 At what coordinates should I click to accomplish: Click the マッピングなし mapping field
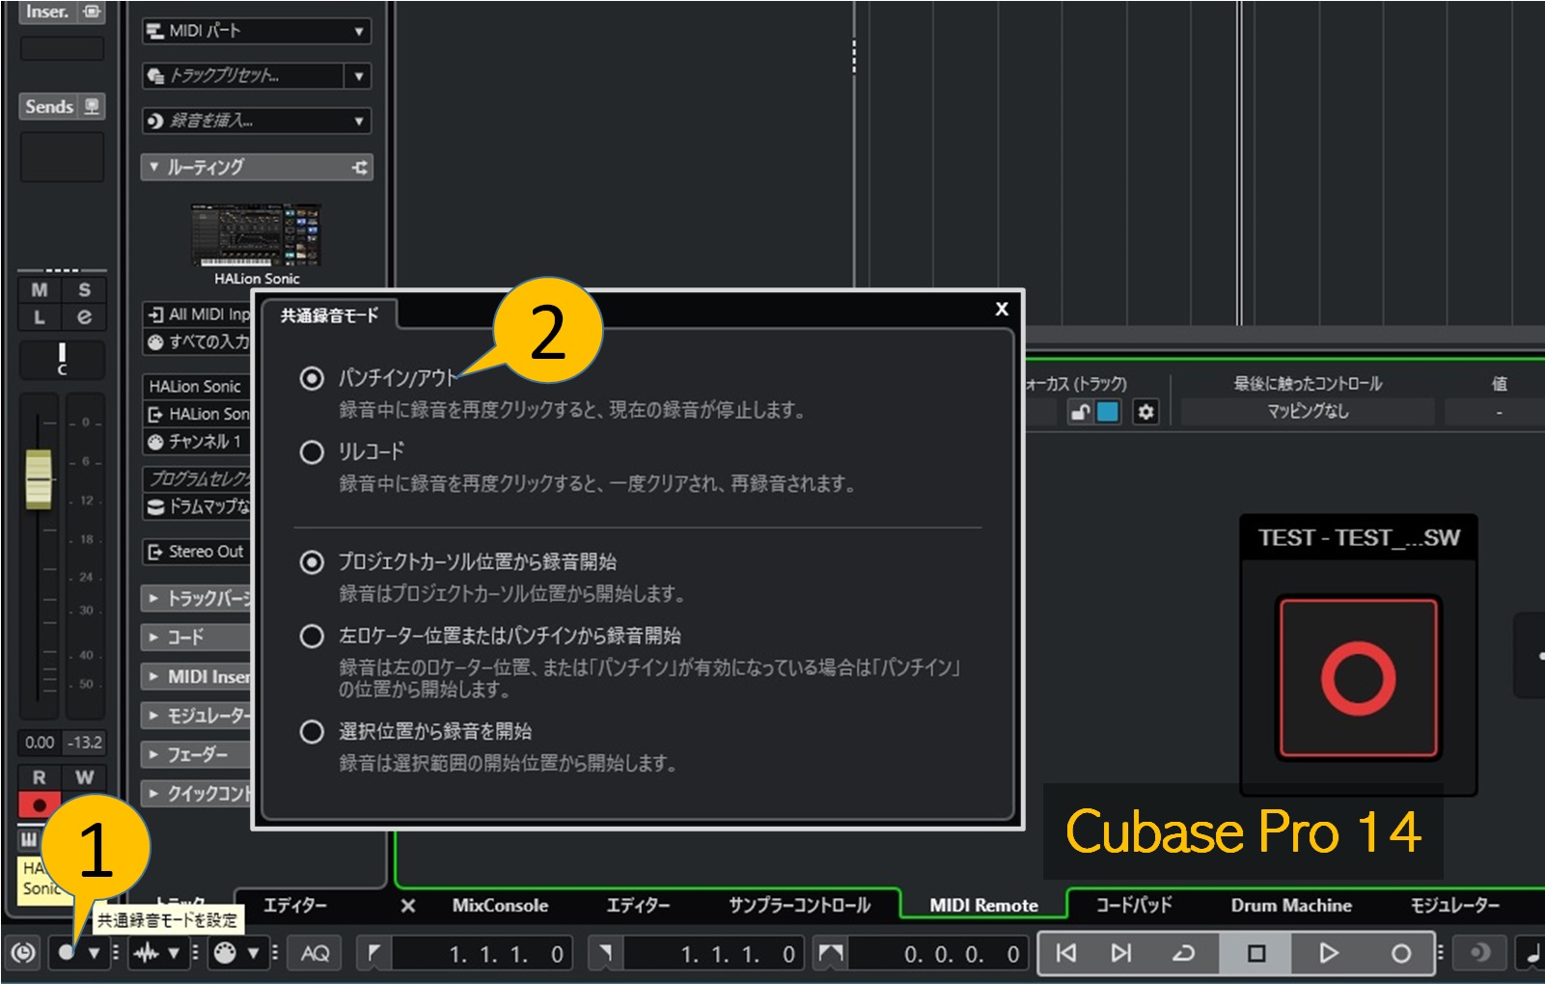pos(1308,412)
